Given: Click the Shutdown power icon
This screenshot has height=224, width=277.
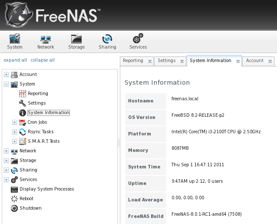Looking at the screenshot, I should 14,208.
